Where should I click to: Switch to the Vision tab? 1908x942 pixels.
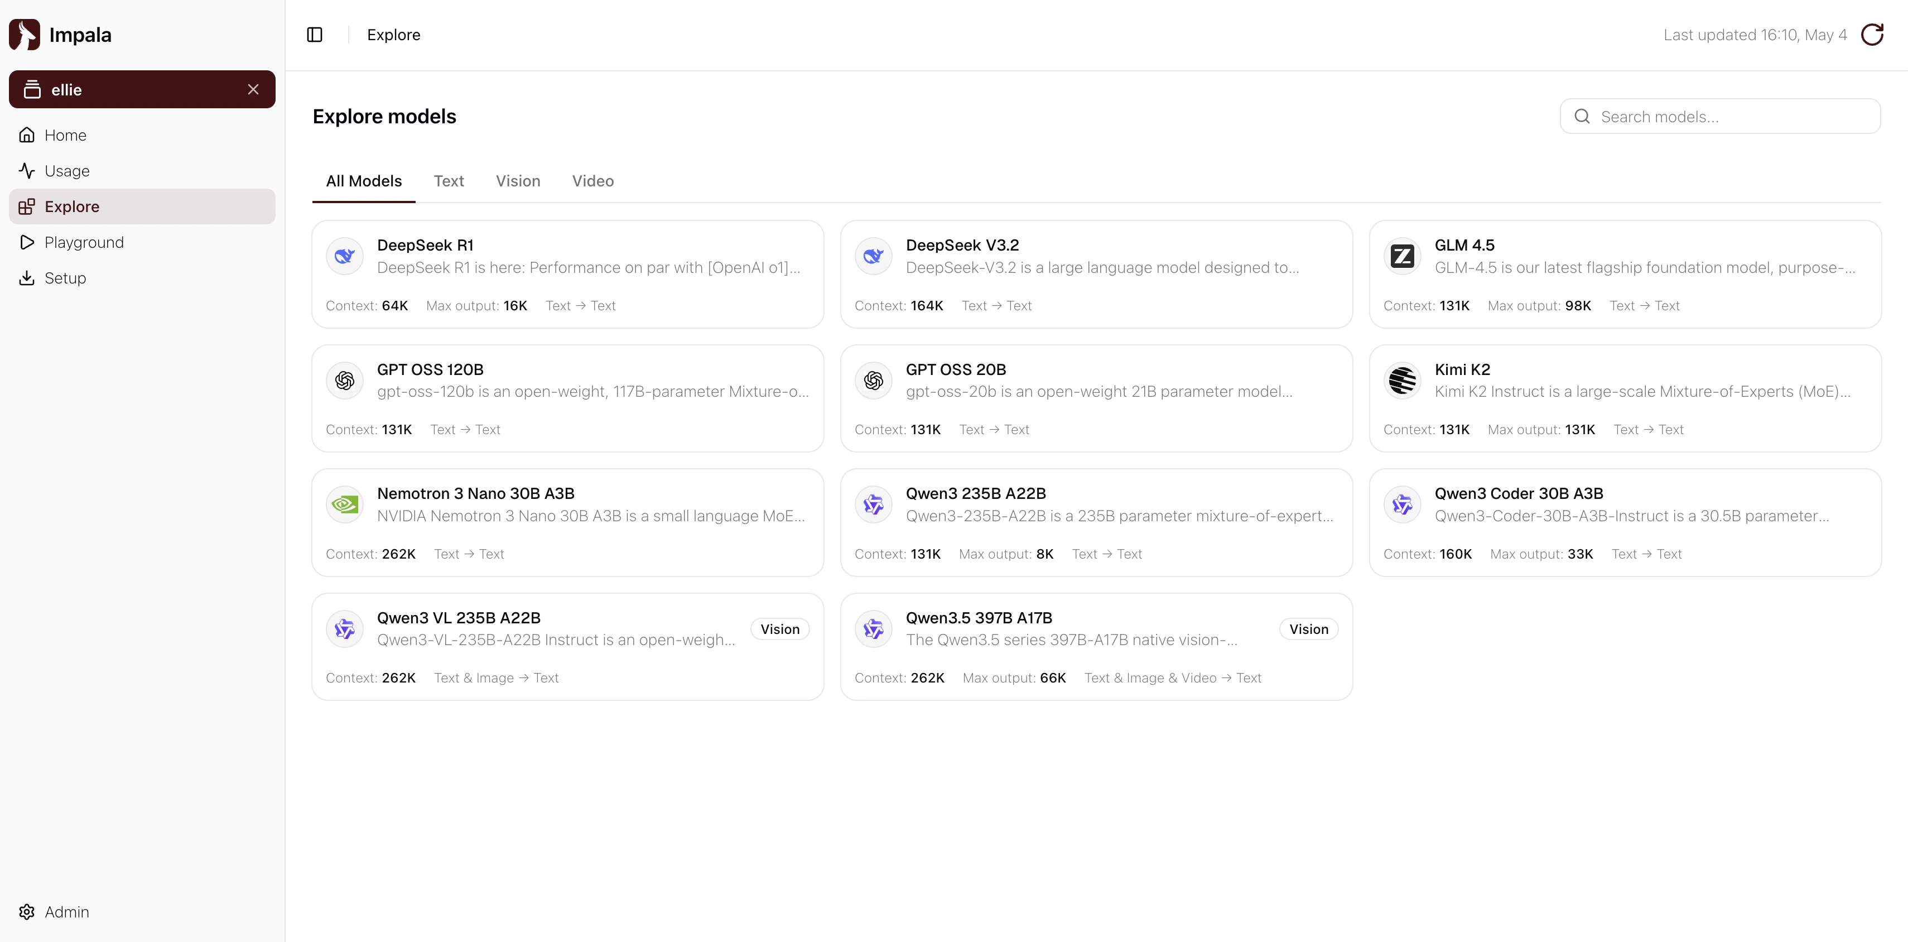(x=518, y=181)
